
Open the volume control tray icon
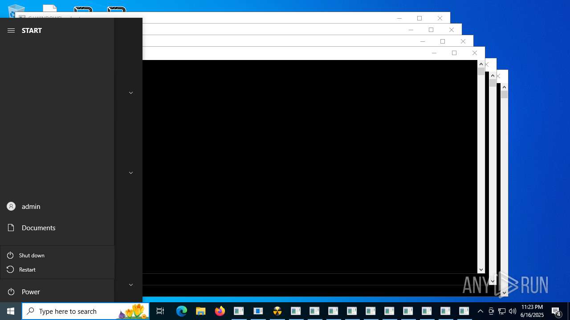pyautogui.click(x=513, y=311)
